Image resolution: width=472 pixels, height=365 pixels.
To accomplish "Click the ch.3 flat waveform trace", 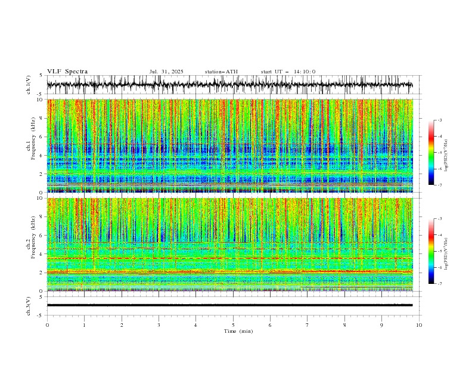I will coord(229,305).
